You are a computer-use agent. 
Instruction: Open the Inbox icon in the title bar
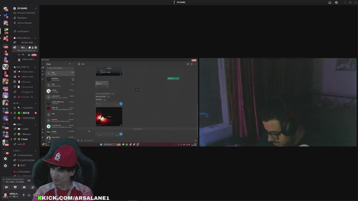point(330,2)
